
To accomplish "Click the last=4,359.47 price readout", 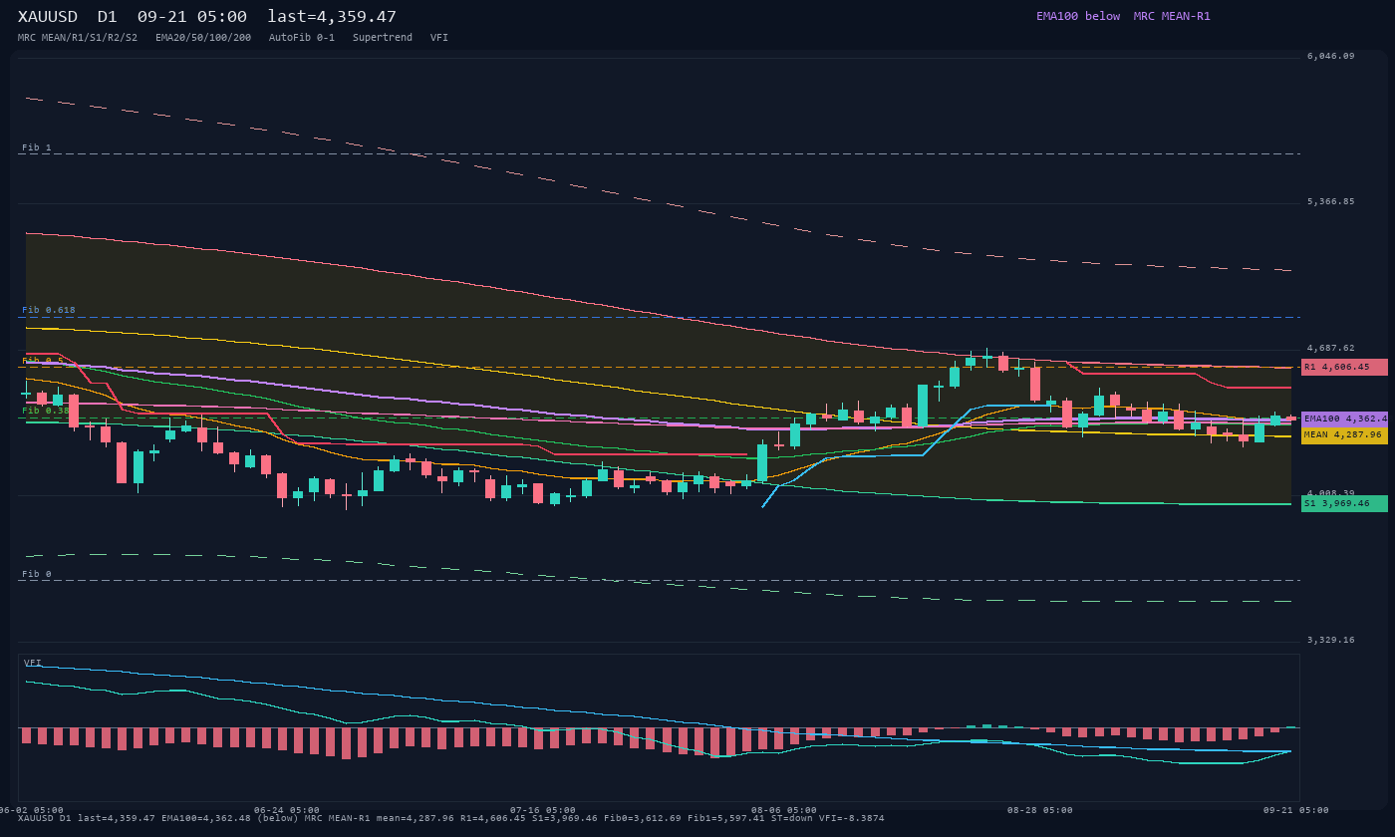I will tap(332, 17).
